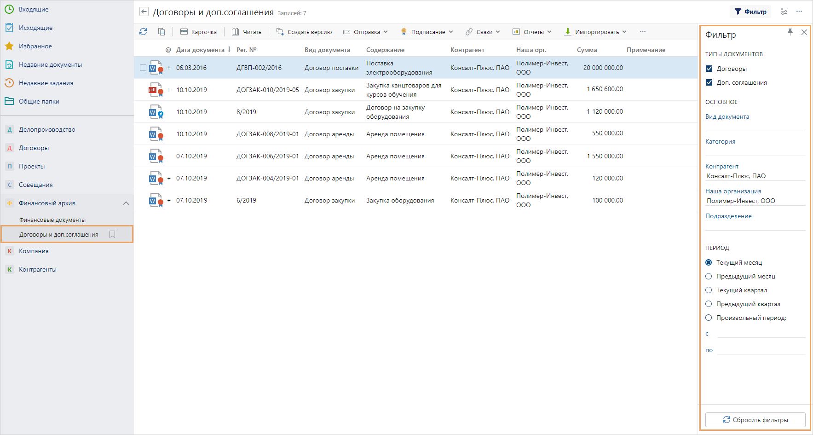This screenshot has height=435, width=813.
Task: Expand the Подписание dropdown
Action: point(427,32)
